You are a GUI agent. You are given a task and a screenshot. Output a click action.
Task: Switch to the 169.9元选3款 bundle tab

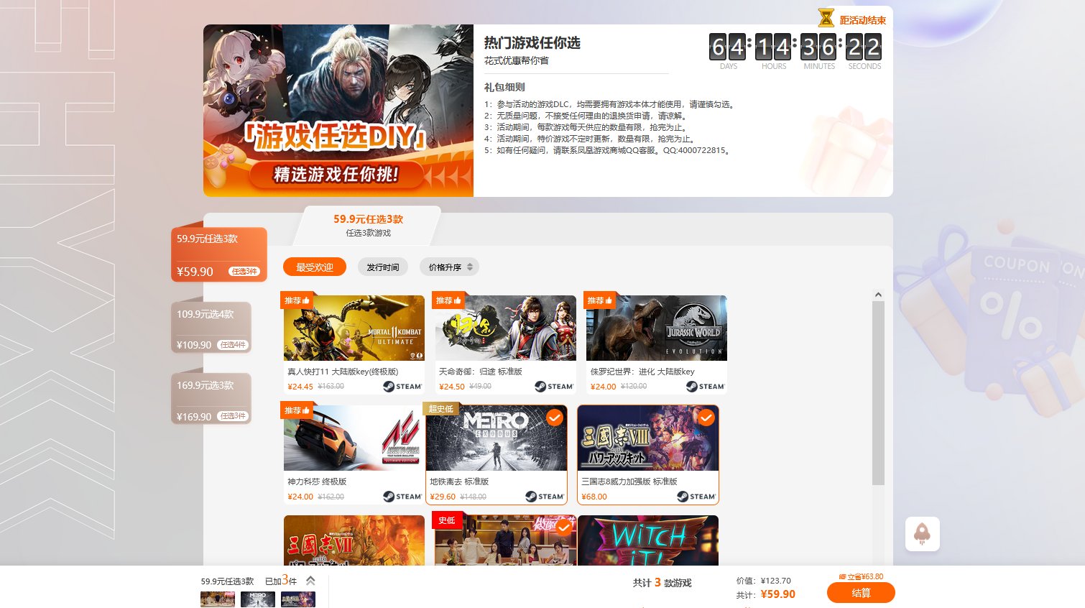211,400
